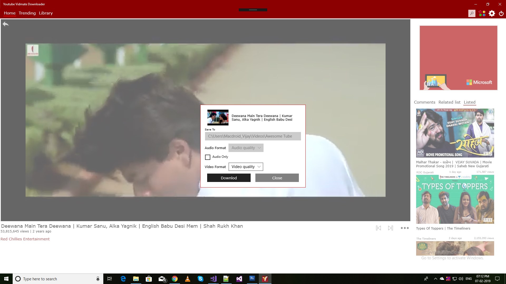Image resolution: width=506 pixels, height=284 pixels.
Task: Open the Library tab
Action: 46,13
